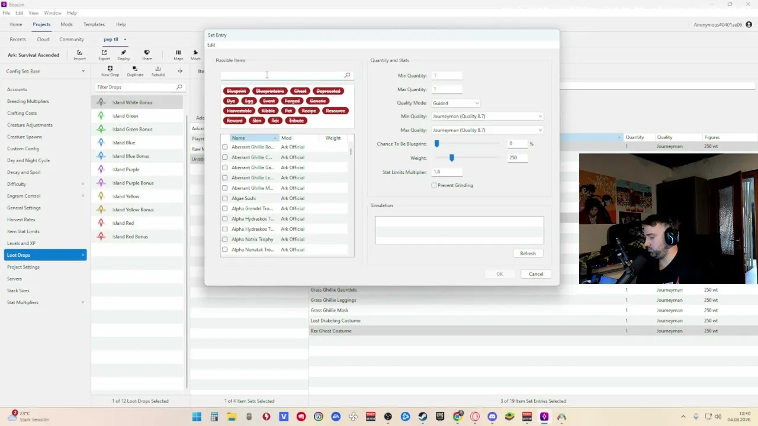The image size is (758, 426).
Task: Click the account avatar icon top right
Action: [749, 24]
